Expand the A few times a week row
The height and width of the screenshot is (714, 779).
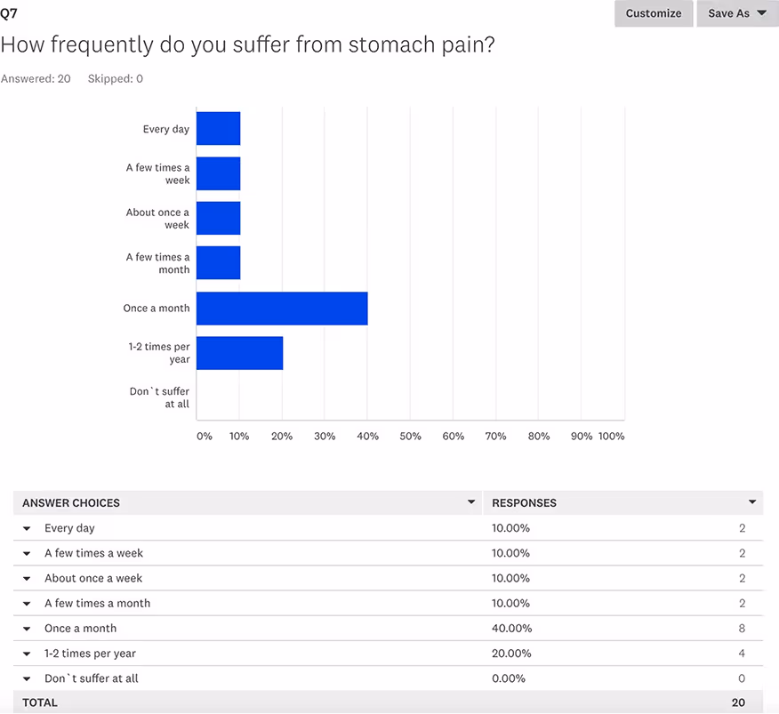click(x=27, y=552)
